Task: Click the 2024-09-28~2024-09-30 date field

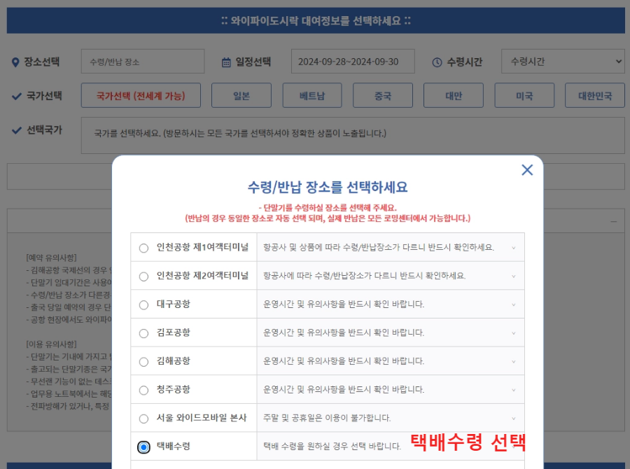Action: 353,61
